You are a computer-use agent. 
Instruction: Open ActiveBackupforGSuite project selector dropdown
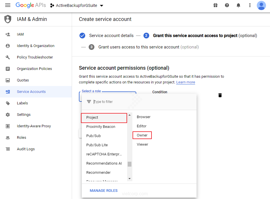(x=77, y=5)
